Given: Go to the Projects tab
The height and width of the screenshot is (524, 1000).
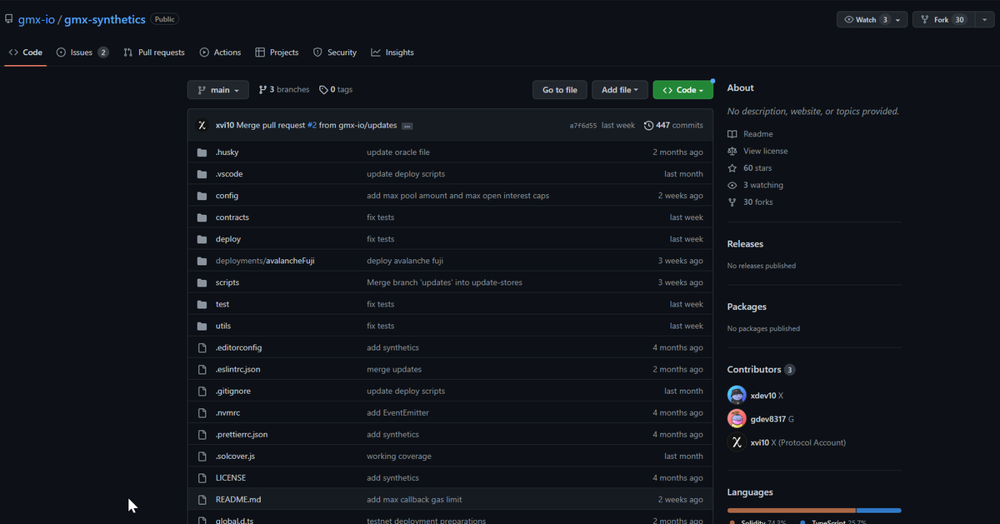Looking at the screenshot, I should tap(277, 52).
